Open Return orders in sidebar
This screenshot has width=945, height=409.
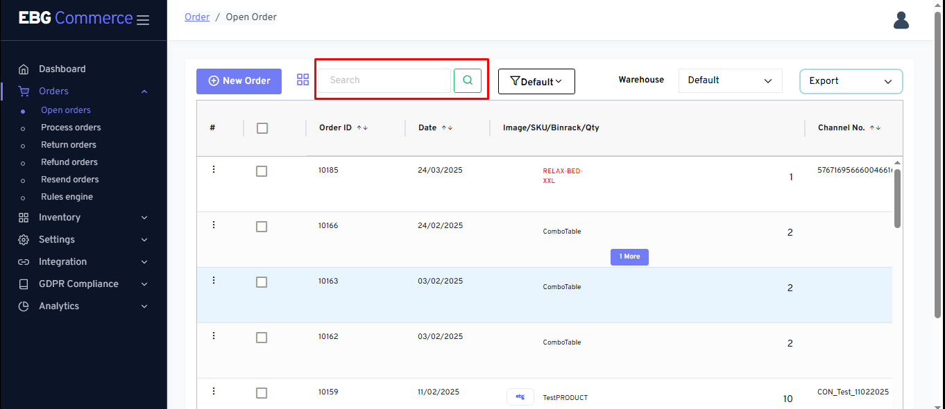[x=69, y=145]
